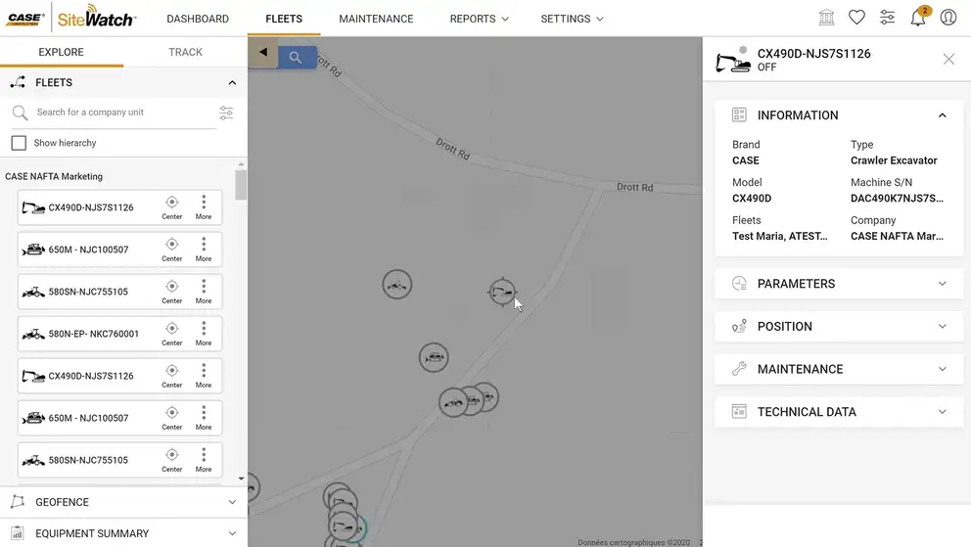Open More menu for 580N-EP- NKC760001
The height and width of the screenshot is (547, 971).
pyautogui.click(x=204, y=334)
